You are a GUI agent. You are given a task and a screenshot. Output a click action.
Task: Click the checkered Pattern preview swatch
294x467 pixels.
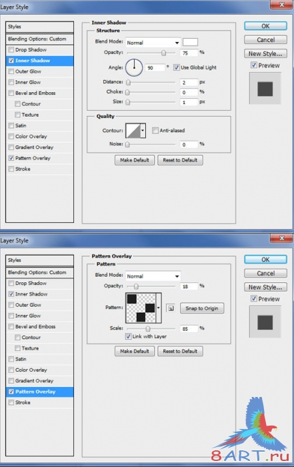(141, 308)
